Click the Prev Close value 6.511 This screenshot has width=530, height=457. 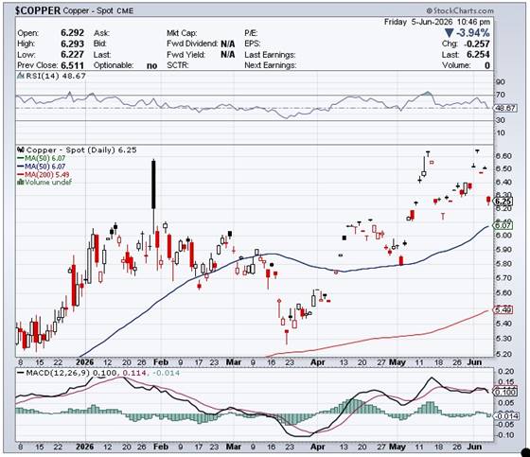tap(72, 65)
